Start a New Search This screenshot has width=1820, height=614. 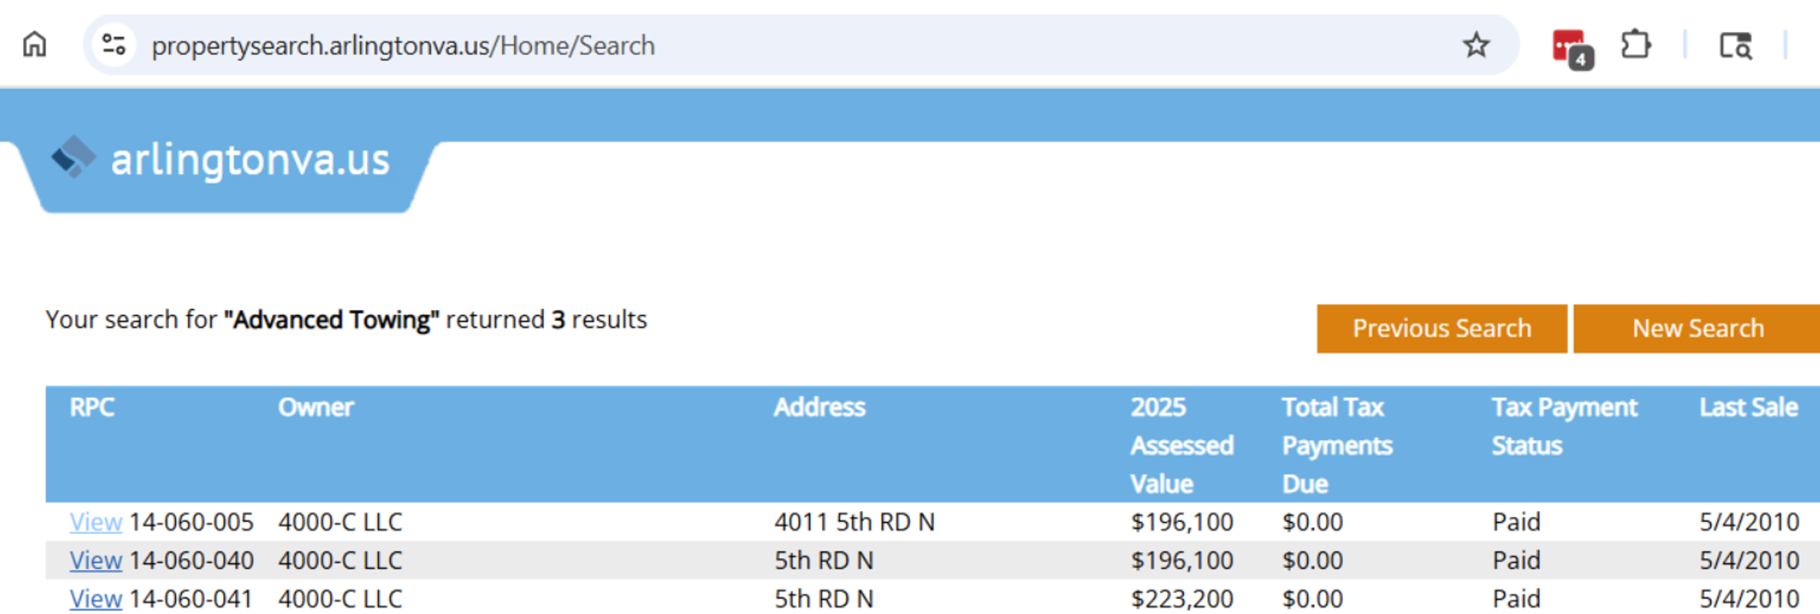pos(1697,329)
